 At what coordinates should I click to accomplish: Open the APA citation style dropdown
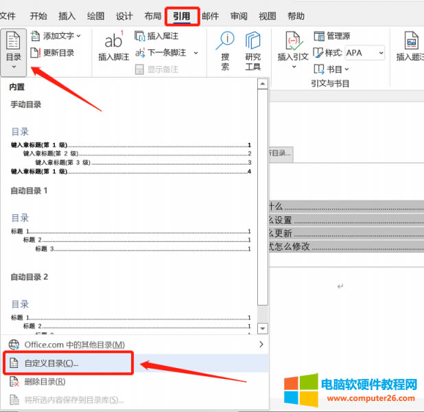[364, 53]
